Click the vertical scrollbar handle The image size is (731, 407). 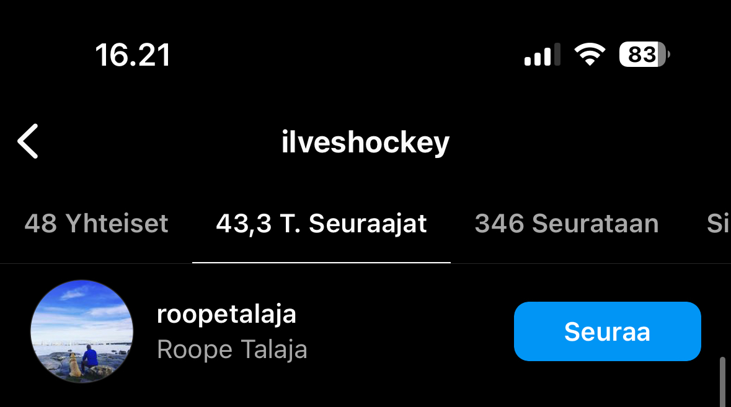pyautogui.click(x=722, y=382)
